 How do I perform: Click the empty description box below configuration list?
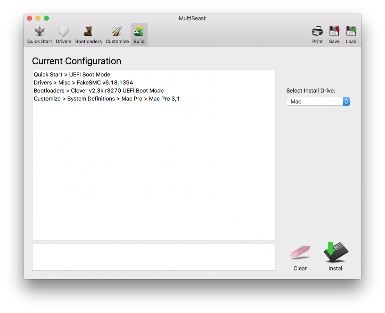(x=154, y=257)
